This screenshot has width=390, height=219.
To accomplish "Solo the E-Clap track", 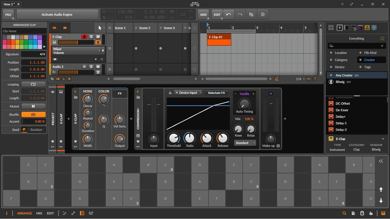I will pyautogui.click(x=91, y=37).
